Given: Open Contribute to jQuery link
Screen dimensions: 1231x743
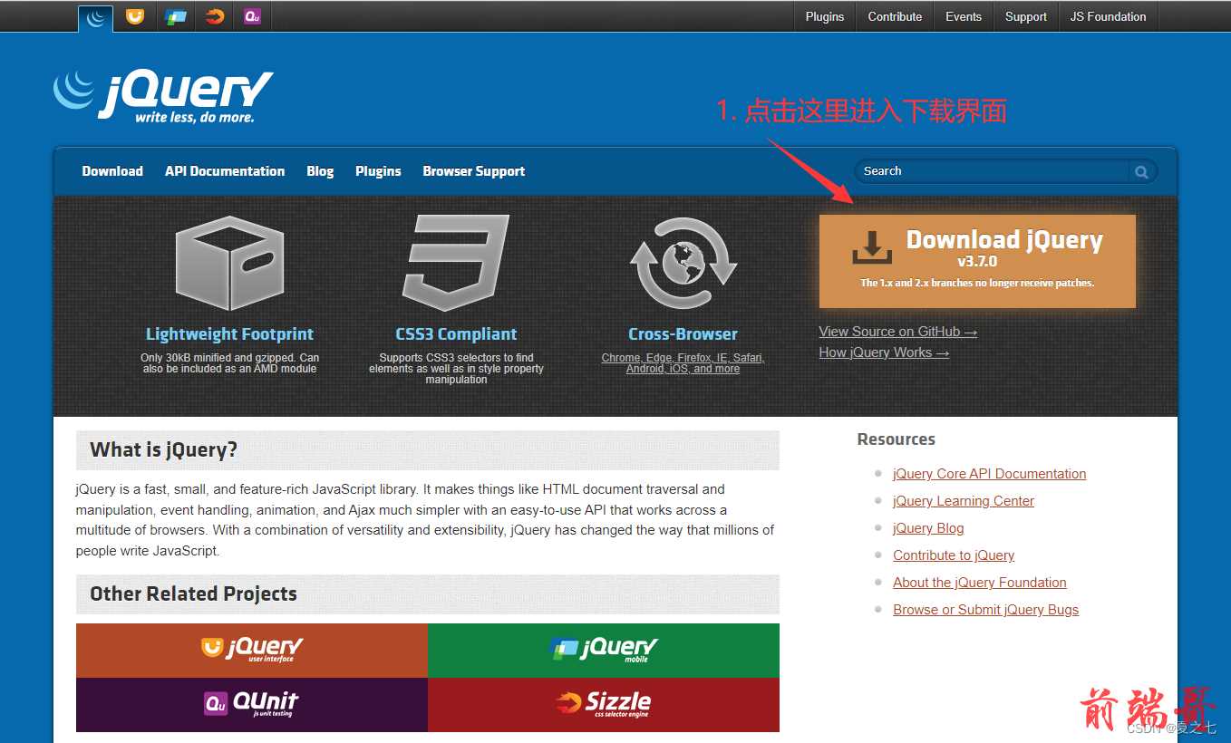Looking at the screenshot, I should coord(954,555).
